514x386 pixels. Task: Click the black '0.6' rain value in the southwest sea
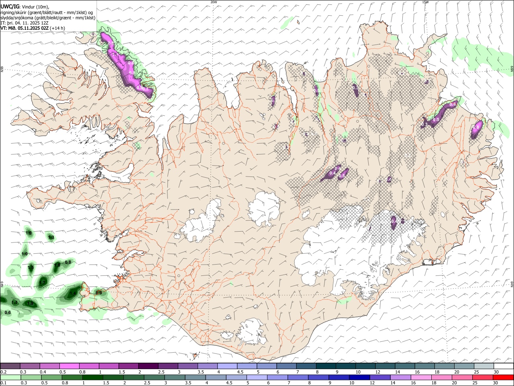click(x=8, y=312)
